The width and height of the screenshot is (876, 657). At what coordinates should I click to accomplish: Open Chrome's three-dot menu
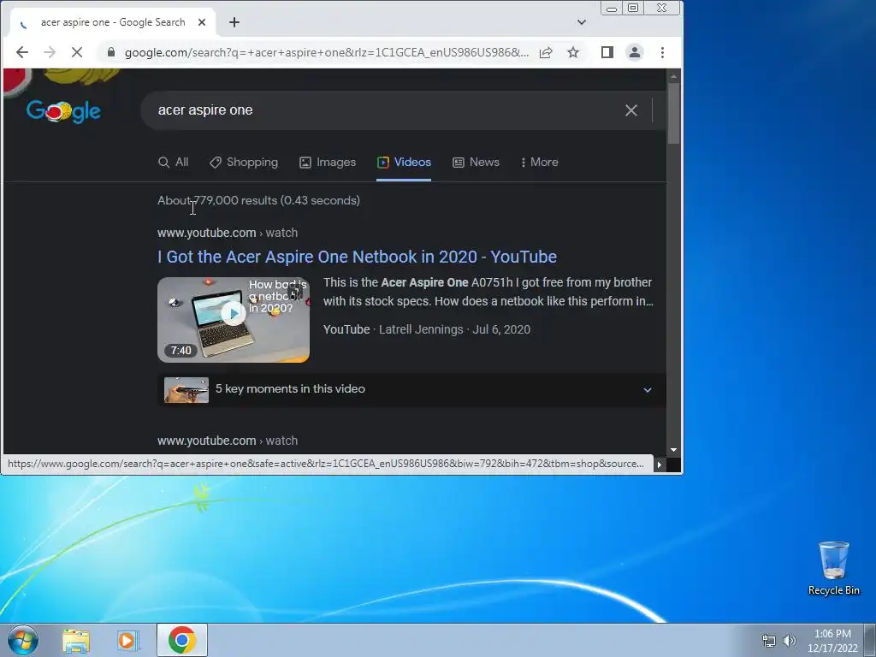[x=663, y=52]
